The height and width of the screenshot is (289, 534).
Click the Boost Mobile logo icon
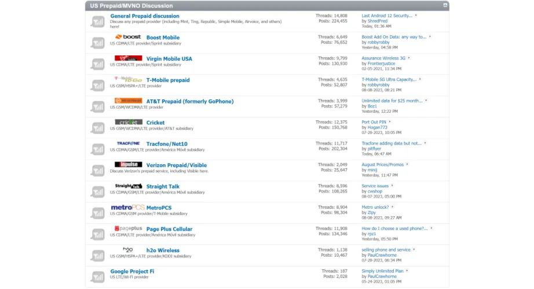click(x=128, y=37)
